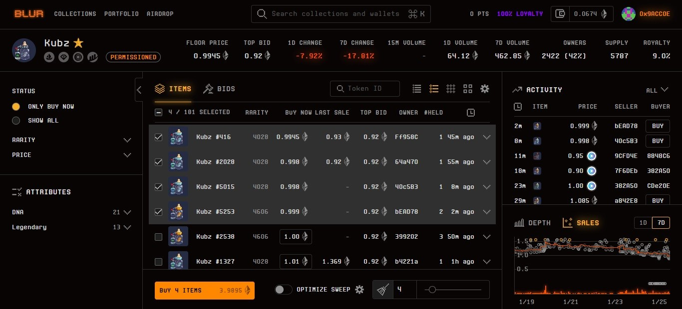This screenshot has height=309, width=682.
Task: Uncheck Kubz #2028
Action: pos(158,162)
